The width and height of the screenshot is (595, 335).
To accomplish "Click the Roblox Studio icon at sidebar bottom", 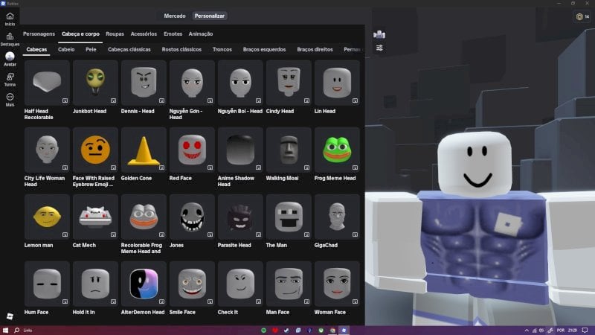I will (x=10, y=316).
